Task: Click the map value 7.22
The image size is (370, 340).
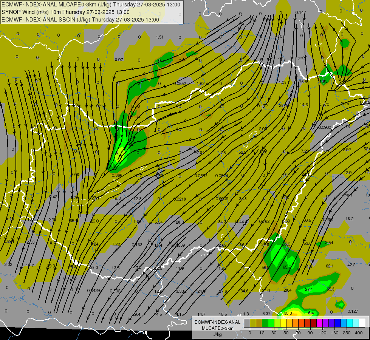Action: point(116,244)
